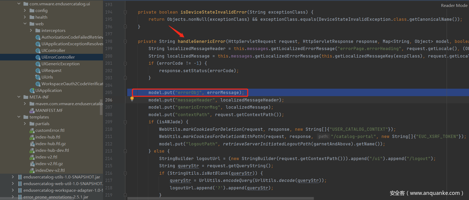Collapse the web folder
469x200 pixels.
tap(25, 24)
